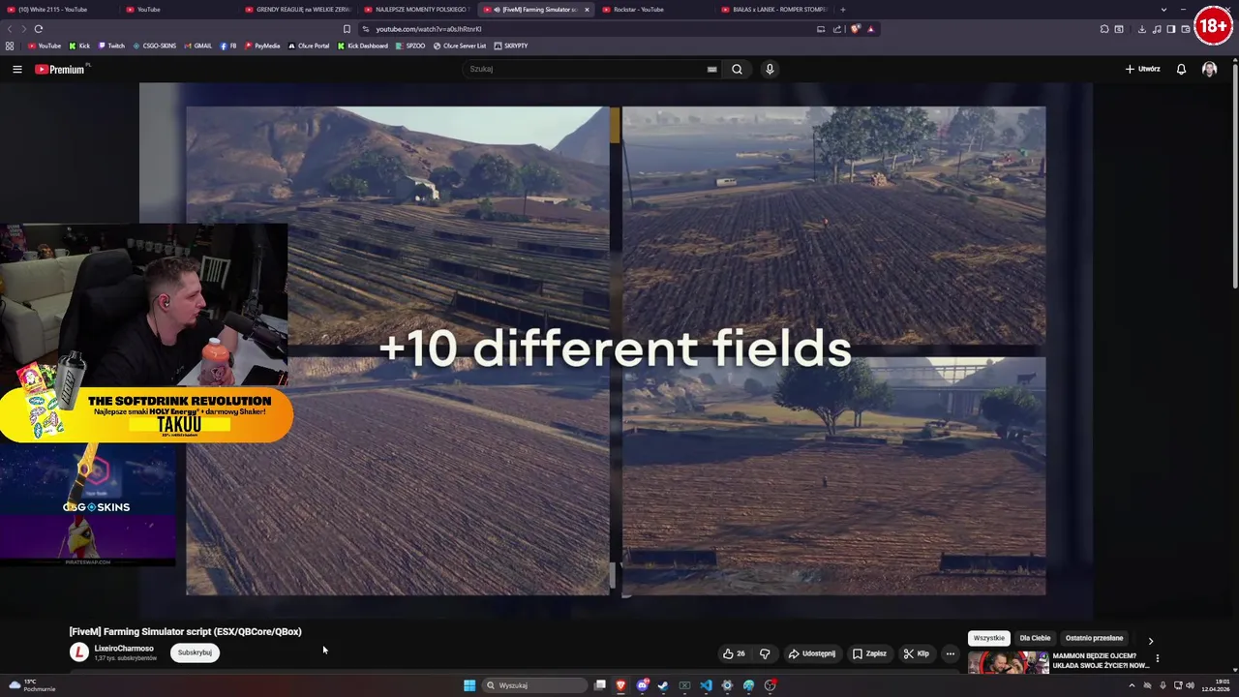The image size is (1239, 697).
Task: Open the apps grid in bookmarks bar
Action: [10, 45]
